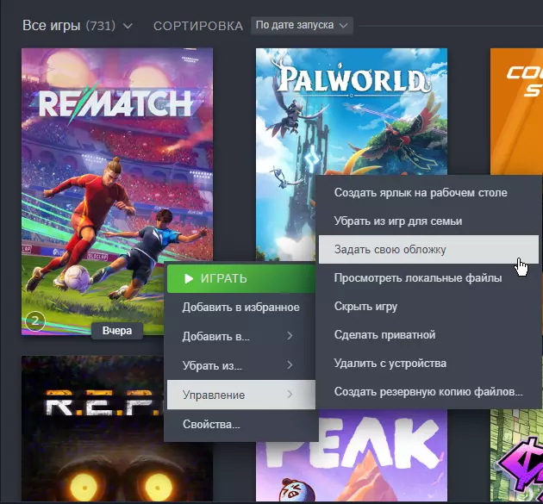Click the СОРТИРОВКА label
Screen dimensions: 543x504
point(198,26)
